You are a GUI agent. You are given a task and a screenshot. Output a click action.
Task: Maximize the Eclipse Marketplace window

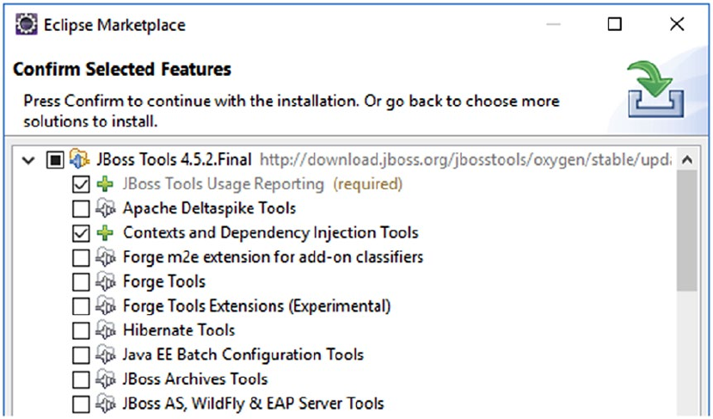pyautogui.click(x=615, y=24)
